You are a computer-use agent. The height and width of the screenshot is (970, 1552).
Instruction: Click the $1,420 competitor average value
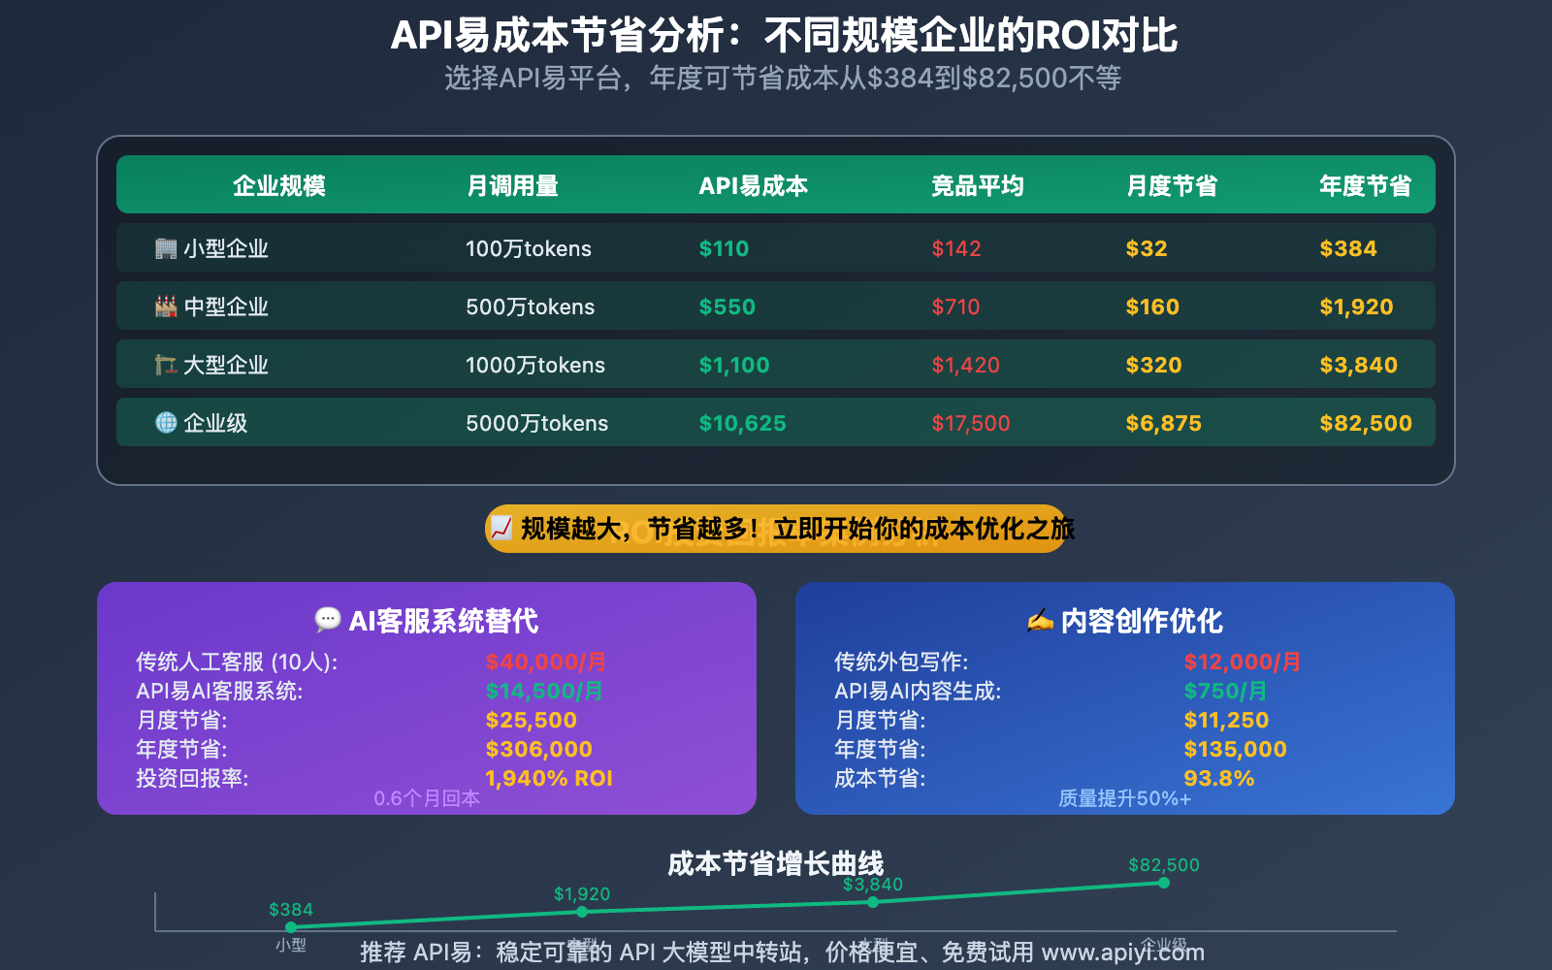(966, 365)
